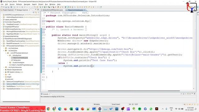Image resolution: width=199 pixels, height=112 pixels.
Task: Click the New file icon in the toolbar
Action: tap(2, 7)
